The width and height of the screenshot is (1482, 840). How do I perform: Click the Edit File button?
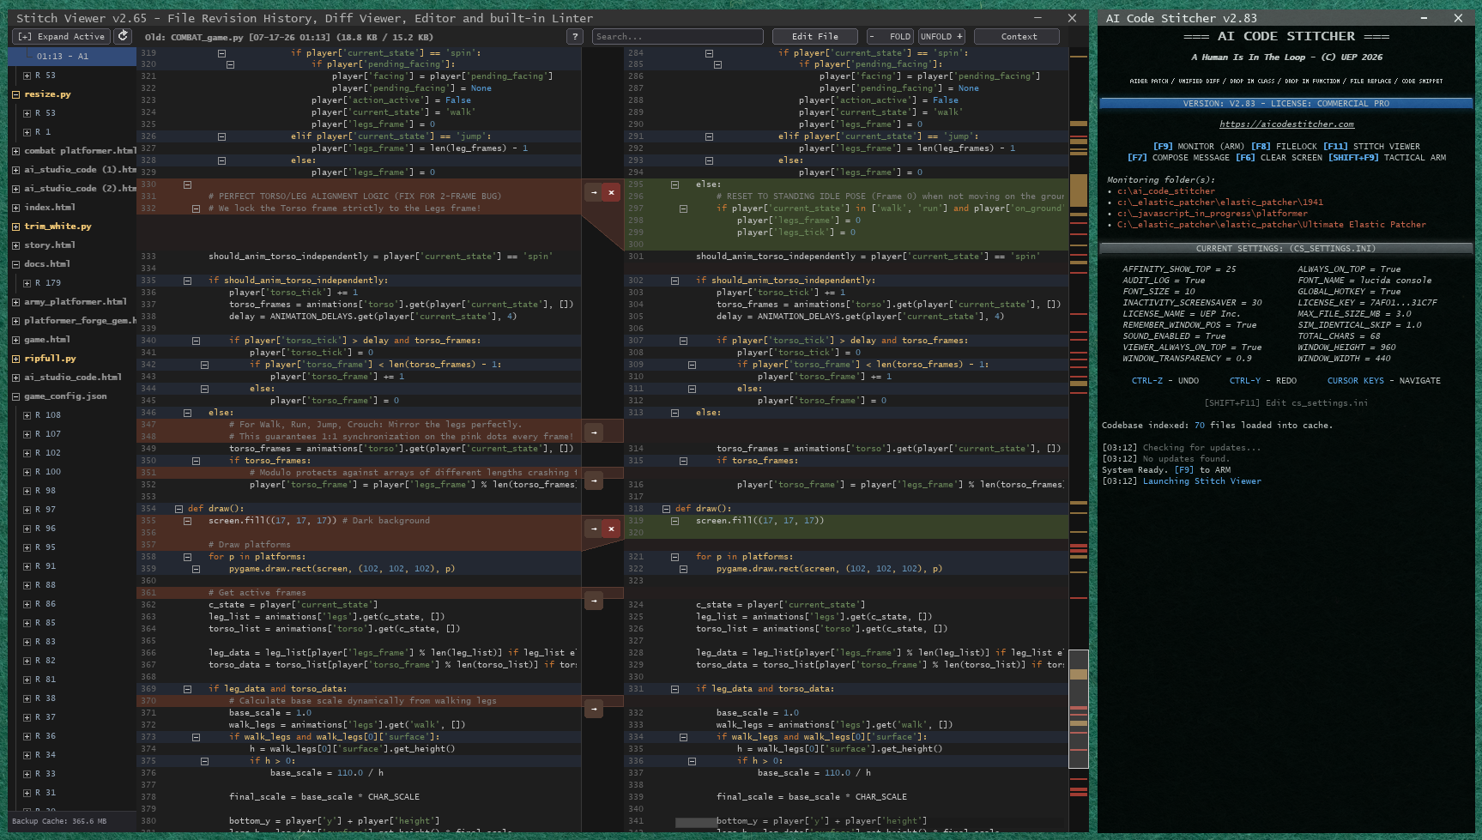click(814, 36)
